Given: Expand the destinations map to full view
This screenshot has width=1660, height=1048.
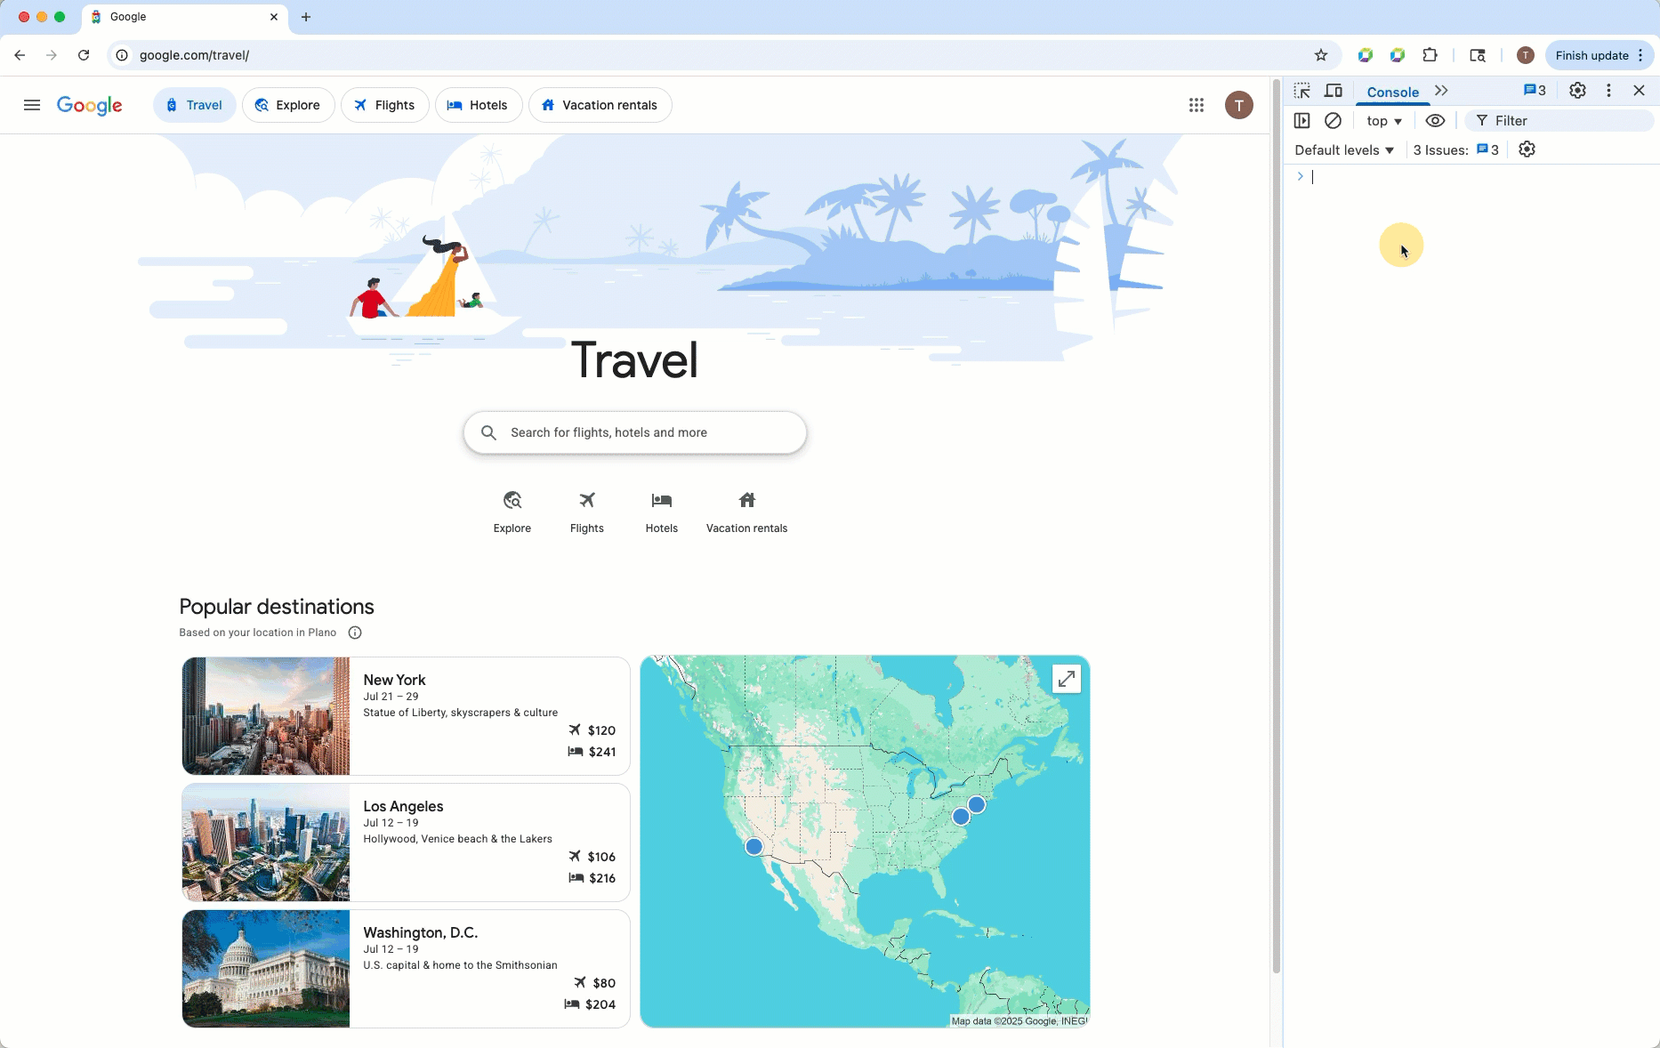Looking at the screenshot, I should (1067, 680).
